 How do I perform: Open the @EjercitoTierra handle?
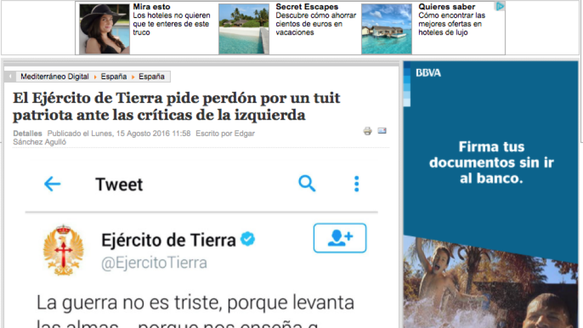(154, 263)
